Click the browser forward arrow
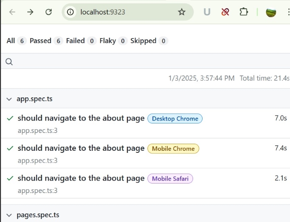 point(30,12)
